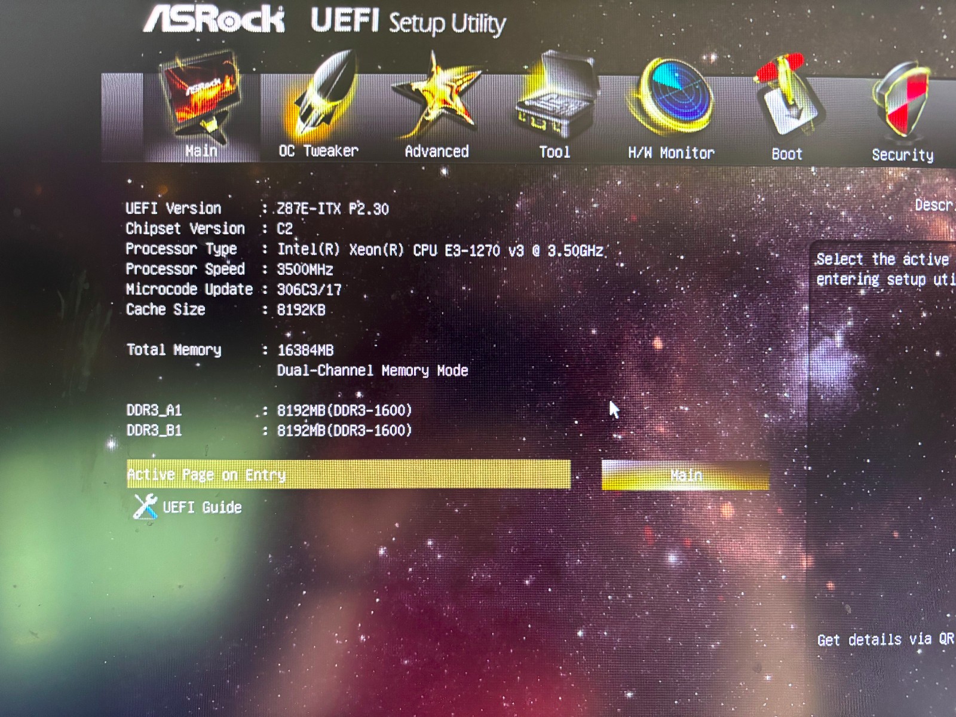956x717 pixels.
Task: Open the UEFI Guide link
Action: (x=203, y=507)
